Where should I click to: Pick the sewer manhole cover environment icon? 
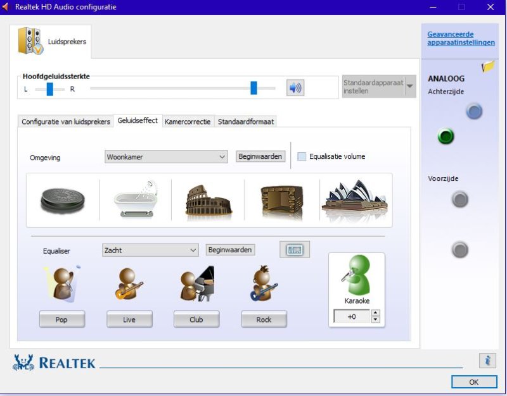pyautogui.click(x=63, y=200)
